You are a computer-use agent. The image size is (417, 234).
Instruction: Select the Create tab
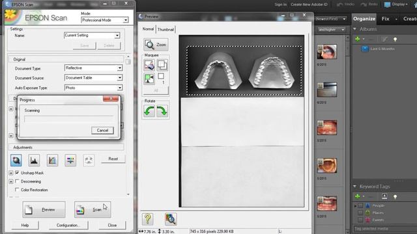(x=410, y=19)
